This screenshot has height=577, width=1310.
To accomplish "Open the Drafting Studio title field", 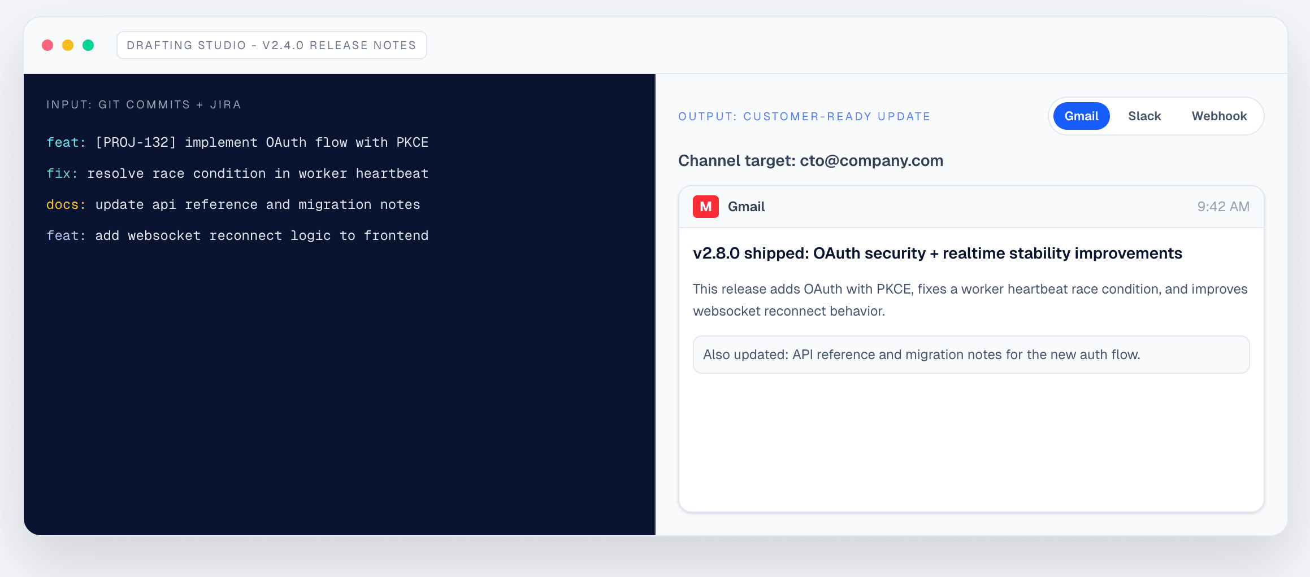I will tap(272, 45).
